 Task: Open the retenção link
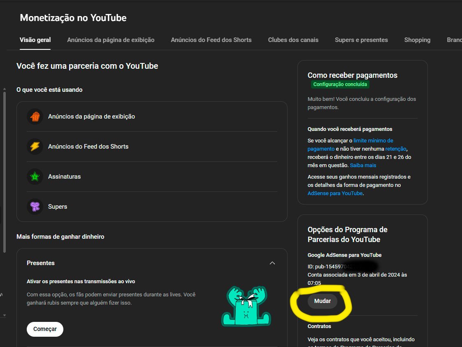click(396, 149)
